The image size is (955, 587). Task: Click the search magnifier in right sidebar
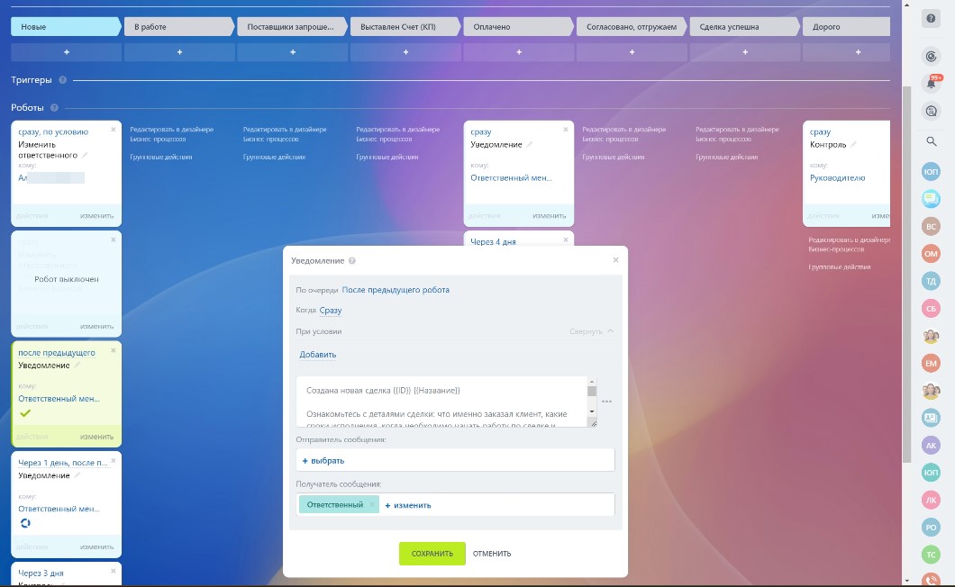(931, 141)
